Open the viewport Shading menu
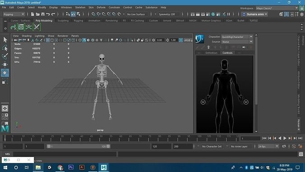305x172 pixels. point(27,36)
